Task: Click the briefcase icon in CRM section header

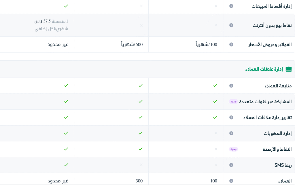Action: [288, 69]
